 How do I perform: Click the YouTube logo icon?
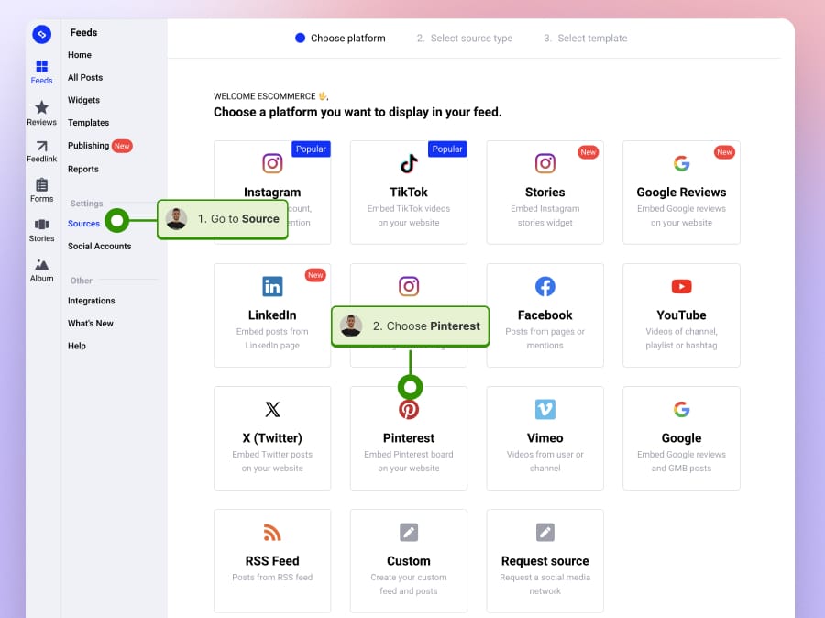click(681, 286)
